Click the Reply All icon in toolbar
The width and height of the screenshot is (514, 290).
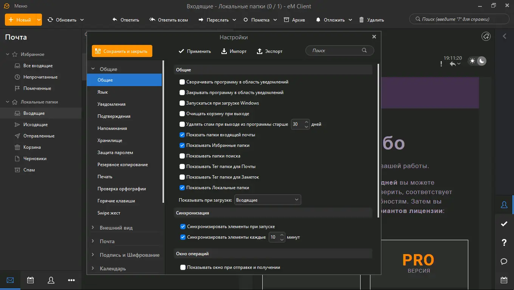[152, 20]
